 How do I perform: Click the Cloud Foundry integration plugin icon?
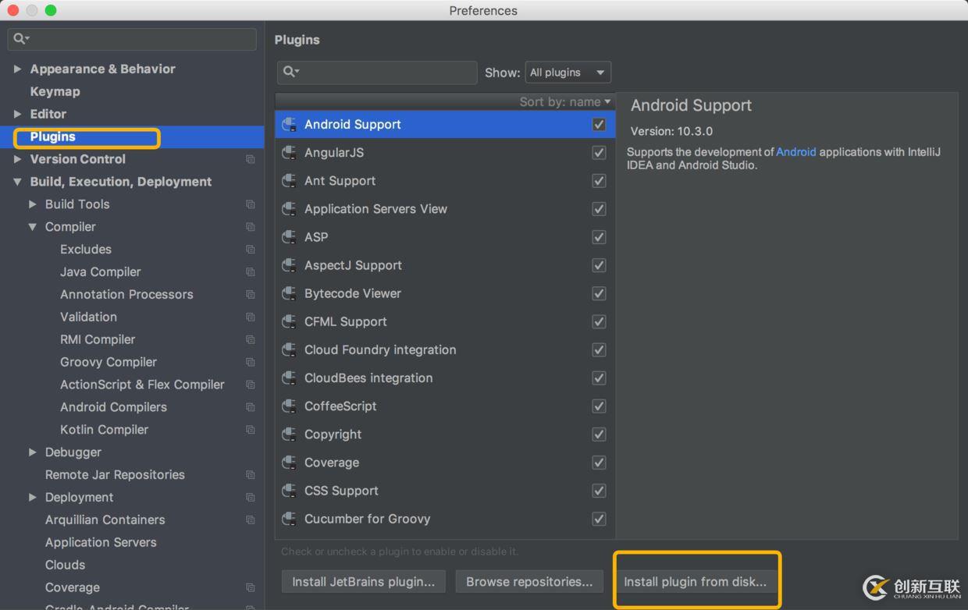pos(290,349)
